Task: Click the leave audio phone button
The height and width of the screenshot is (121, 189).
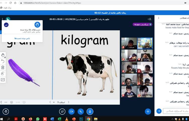Action: 81,111
